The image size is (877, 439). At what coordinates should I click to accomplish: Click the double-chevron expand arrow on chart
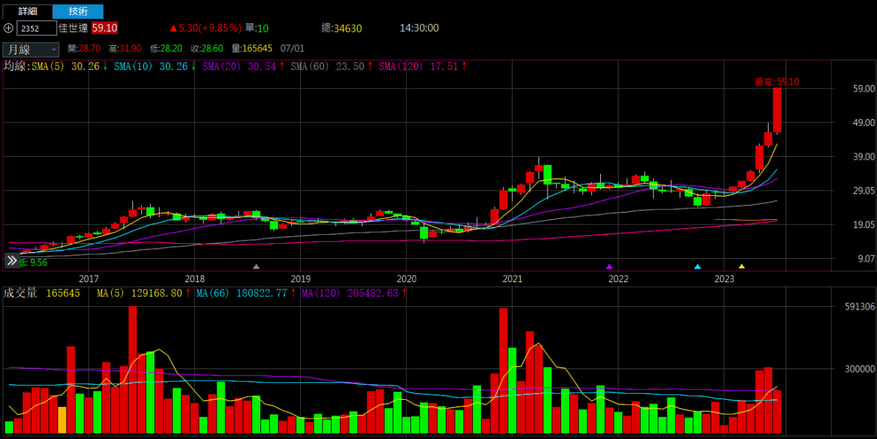click(x=12, y=260)
